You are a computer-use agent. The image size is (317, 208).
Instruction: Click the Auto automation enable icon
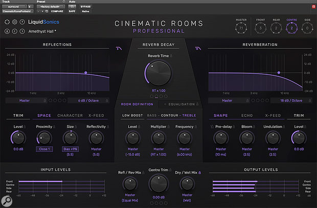(x=72, y=7)
